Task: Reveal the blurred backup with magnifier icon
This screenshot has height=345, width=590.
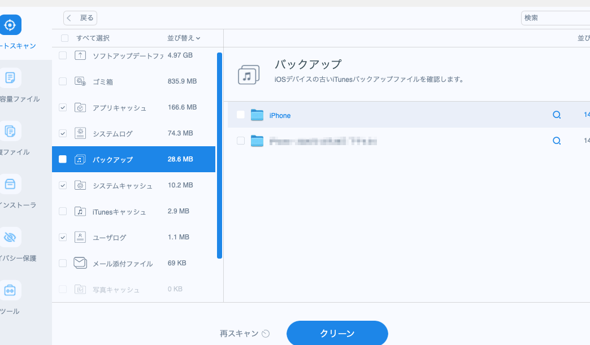Action: 557,141
